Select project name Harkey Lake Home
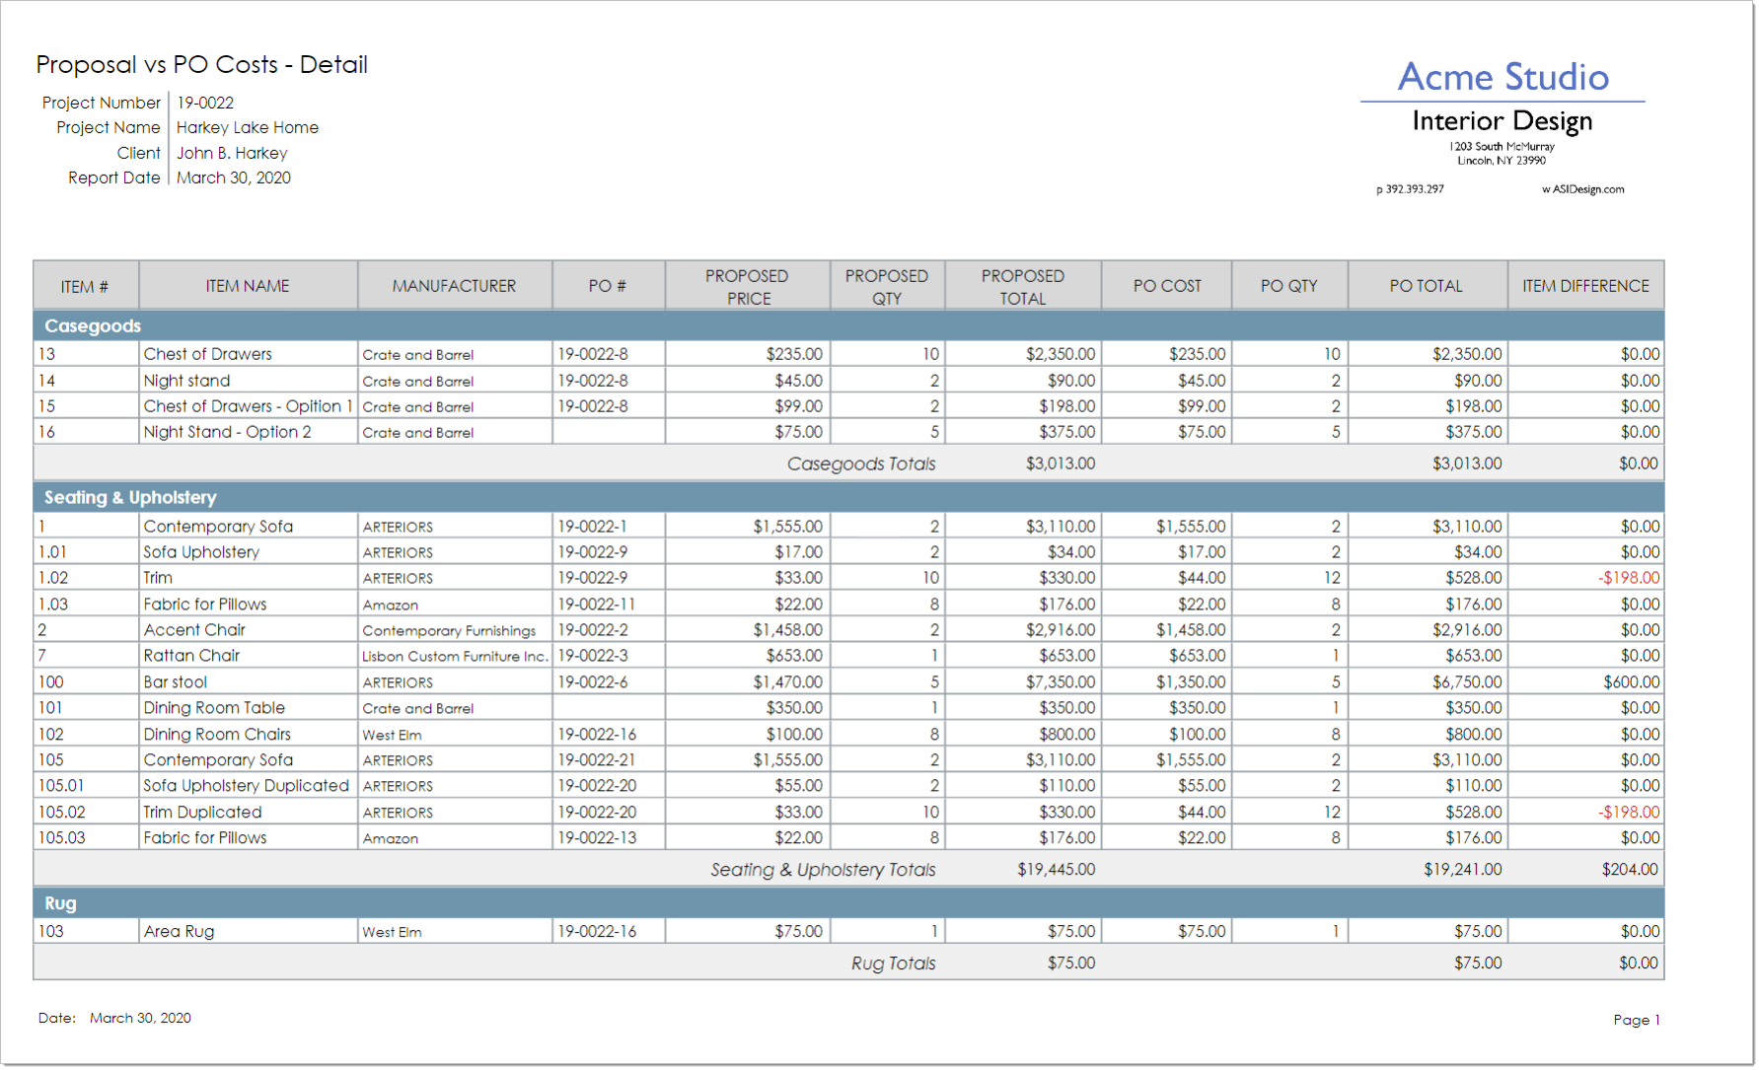 [x=248, y=127]
